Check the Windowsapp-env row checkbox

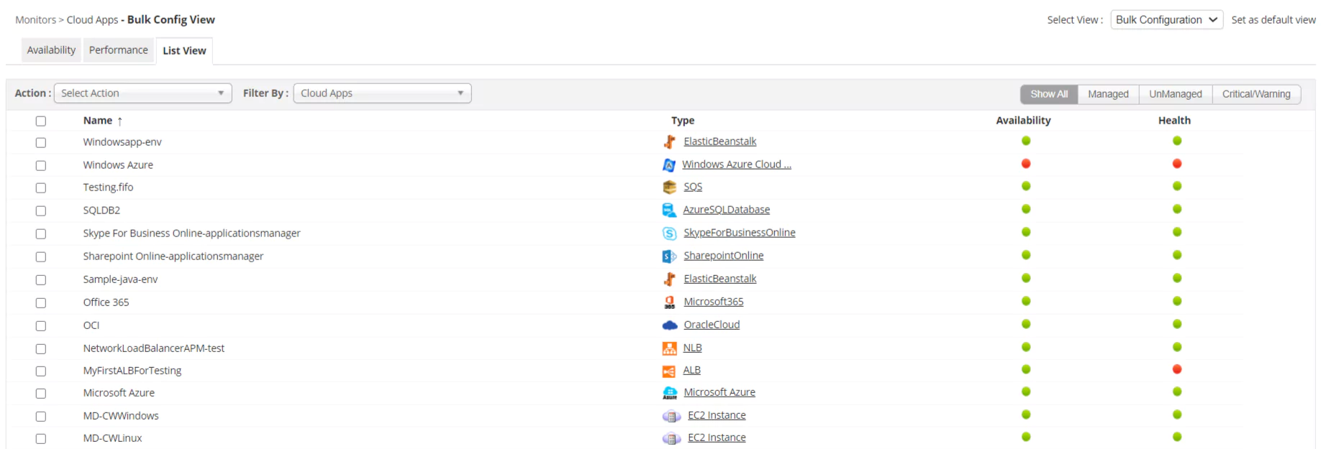coord(41,143)
